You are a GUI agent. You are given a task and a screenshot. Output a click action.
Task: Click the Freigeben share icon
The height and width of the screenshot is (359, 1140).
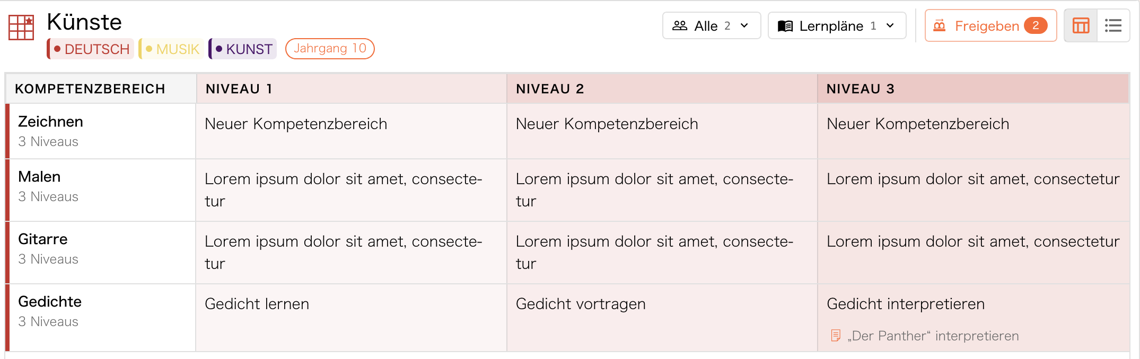tap(940, 25)
